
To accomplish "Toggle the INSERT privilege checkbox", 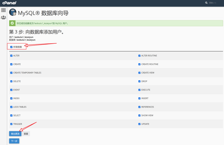I will pos(139,98).
